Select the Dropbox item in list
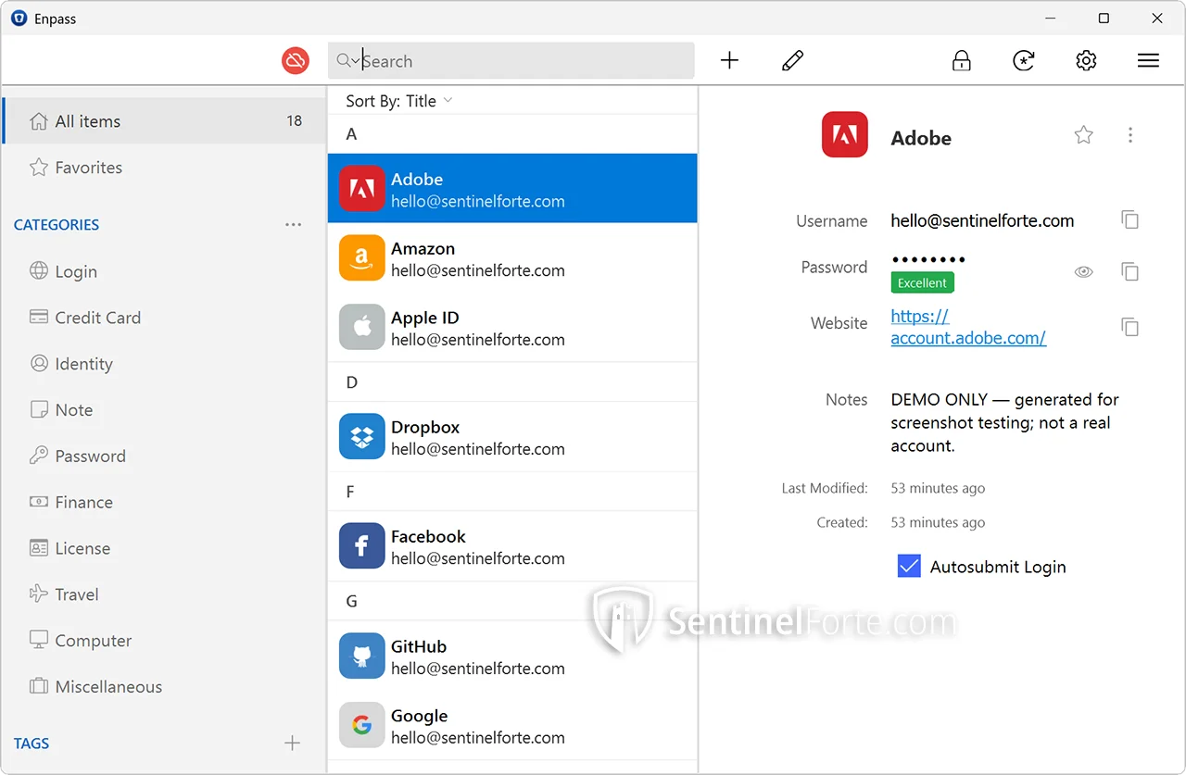This screenshot has width=1186, height=775. coord(512,437)
